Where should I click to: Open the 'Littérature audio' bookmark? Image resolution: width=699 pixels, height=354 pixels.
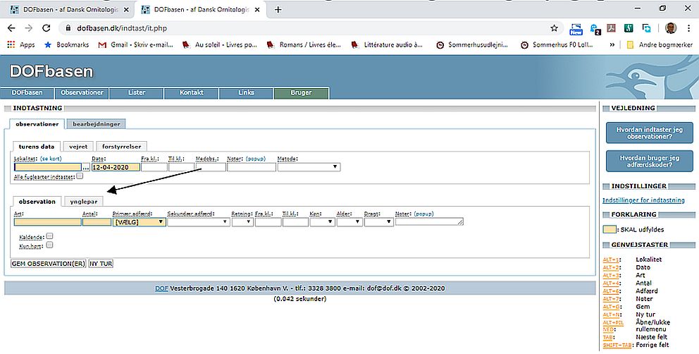[387, 44]
